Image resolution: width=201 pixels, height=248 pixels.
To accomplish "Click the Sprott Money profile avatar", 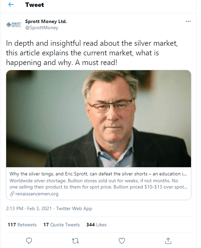I will pyautogui.click(x=14, y=25).
